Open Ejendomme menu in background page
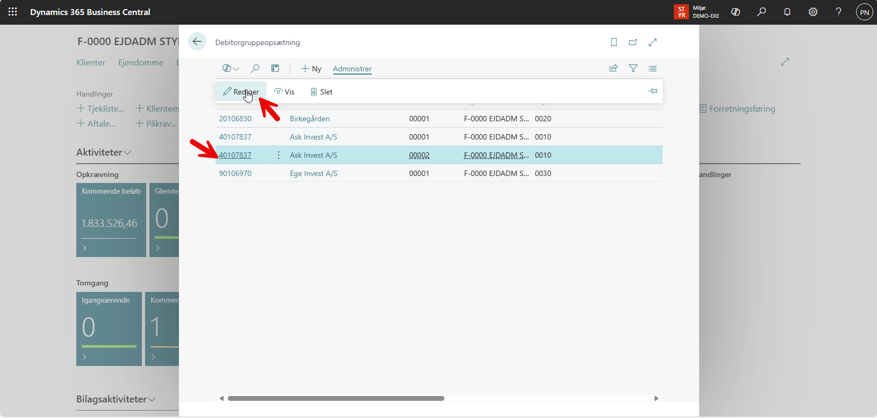The width and height of the screenshot is (877, 418). pos(141,62)
